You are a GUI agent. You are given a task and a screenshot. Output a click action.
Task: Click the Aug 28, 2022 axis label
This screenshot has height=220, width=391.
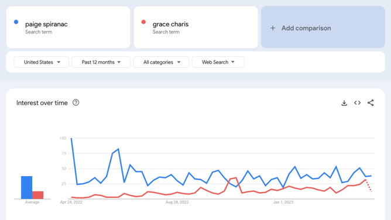pyautogui.click(x=177, y=202)
